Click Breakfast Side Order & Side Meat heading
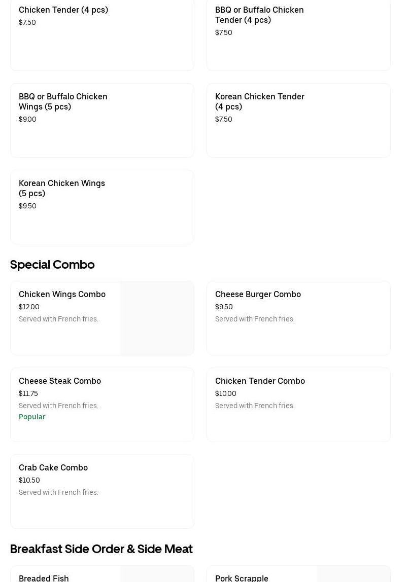The height and width of the screenshot is (582, 408). click(101, 549)
